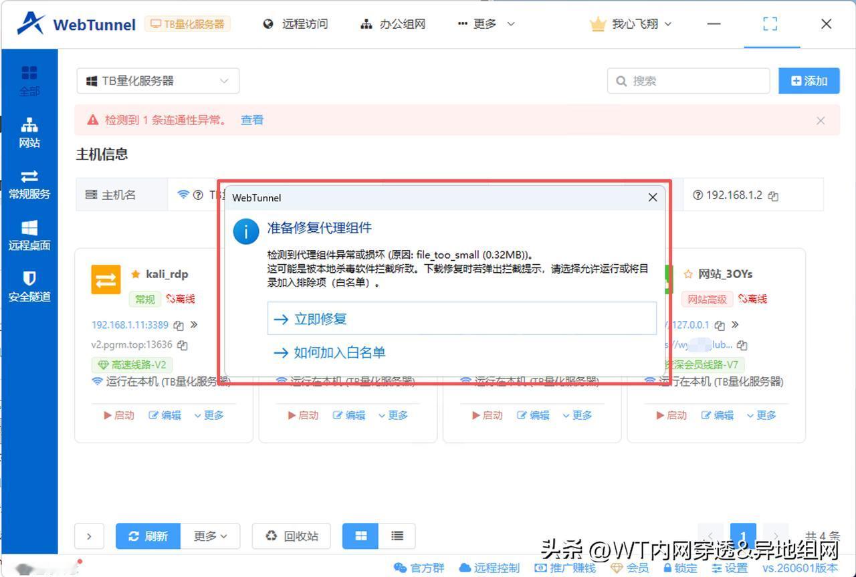Expand the double arrow next to 192.168.1.11:3389

coord(194,325)
